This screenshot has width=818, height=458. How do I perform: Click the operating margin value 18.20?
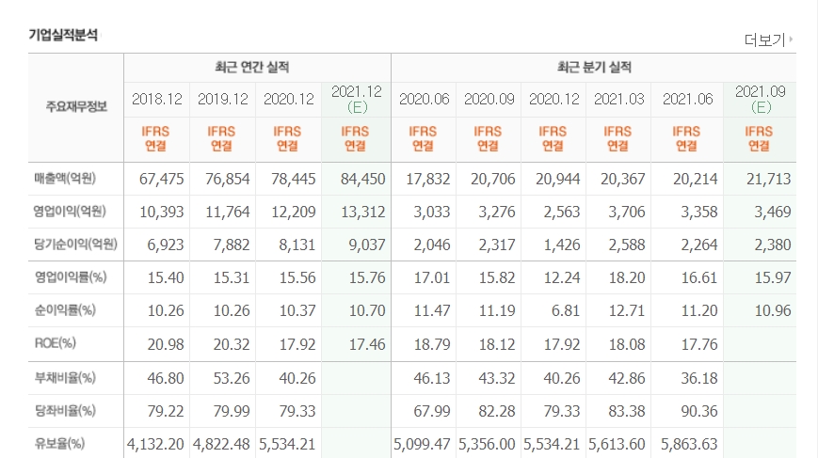(x=627, y=277)
